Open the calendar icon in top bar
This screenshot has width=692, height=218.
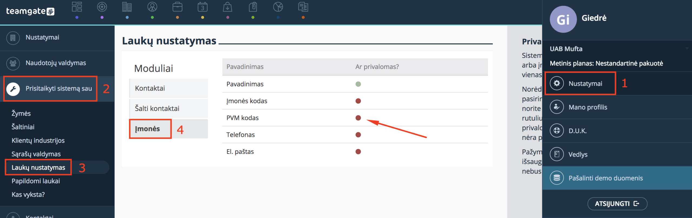click(x=202, y=7)
